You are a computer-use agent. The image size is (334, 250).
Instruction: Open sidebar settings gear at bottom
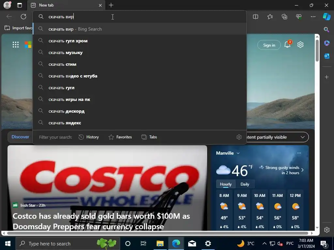coord(326,230)
